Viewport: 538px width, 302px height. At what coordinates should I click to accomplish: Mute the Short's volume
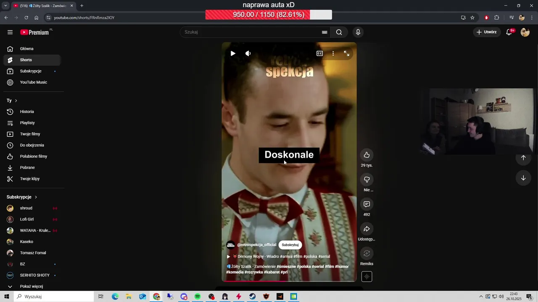click(248, 53)
